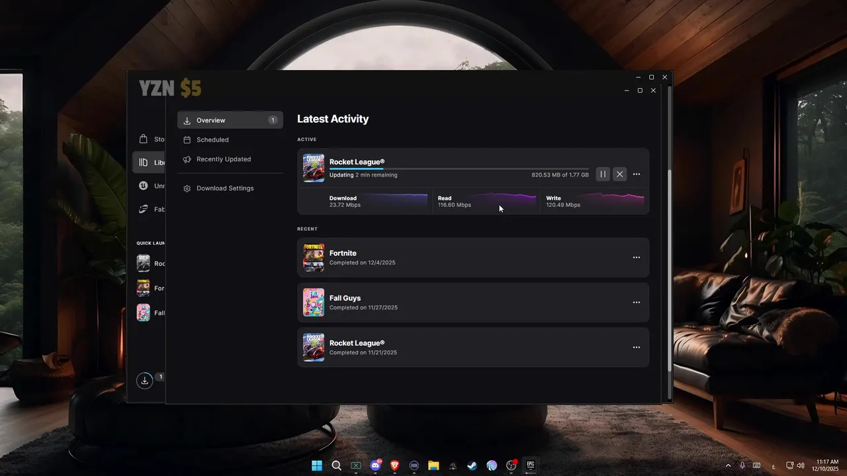Click the microphone tray icon
This screenshot has width=847, height=476.
click(x=742, y=465)
